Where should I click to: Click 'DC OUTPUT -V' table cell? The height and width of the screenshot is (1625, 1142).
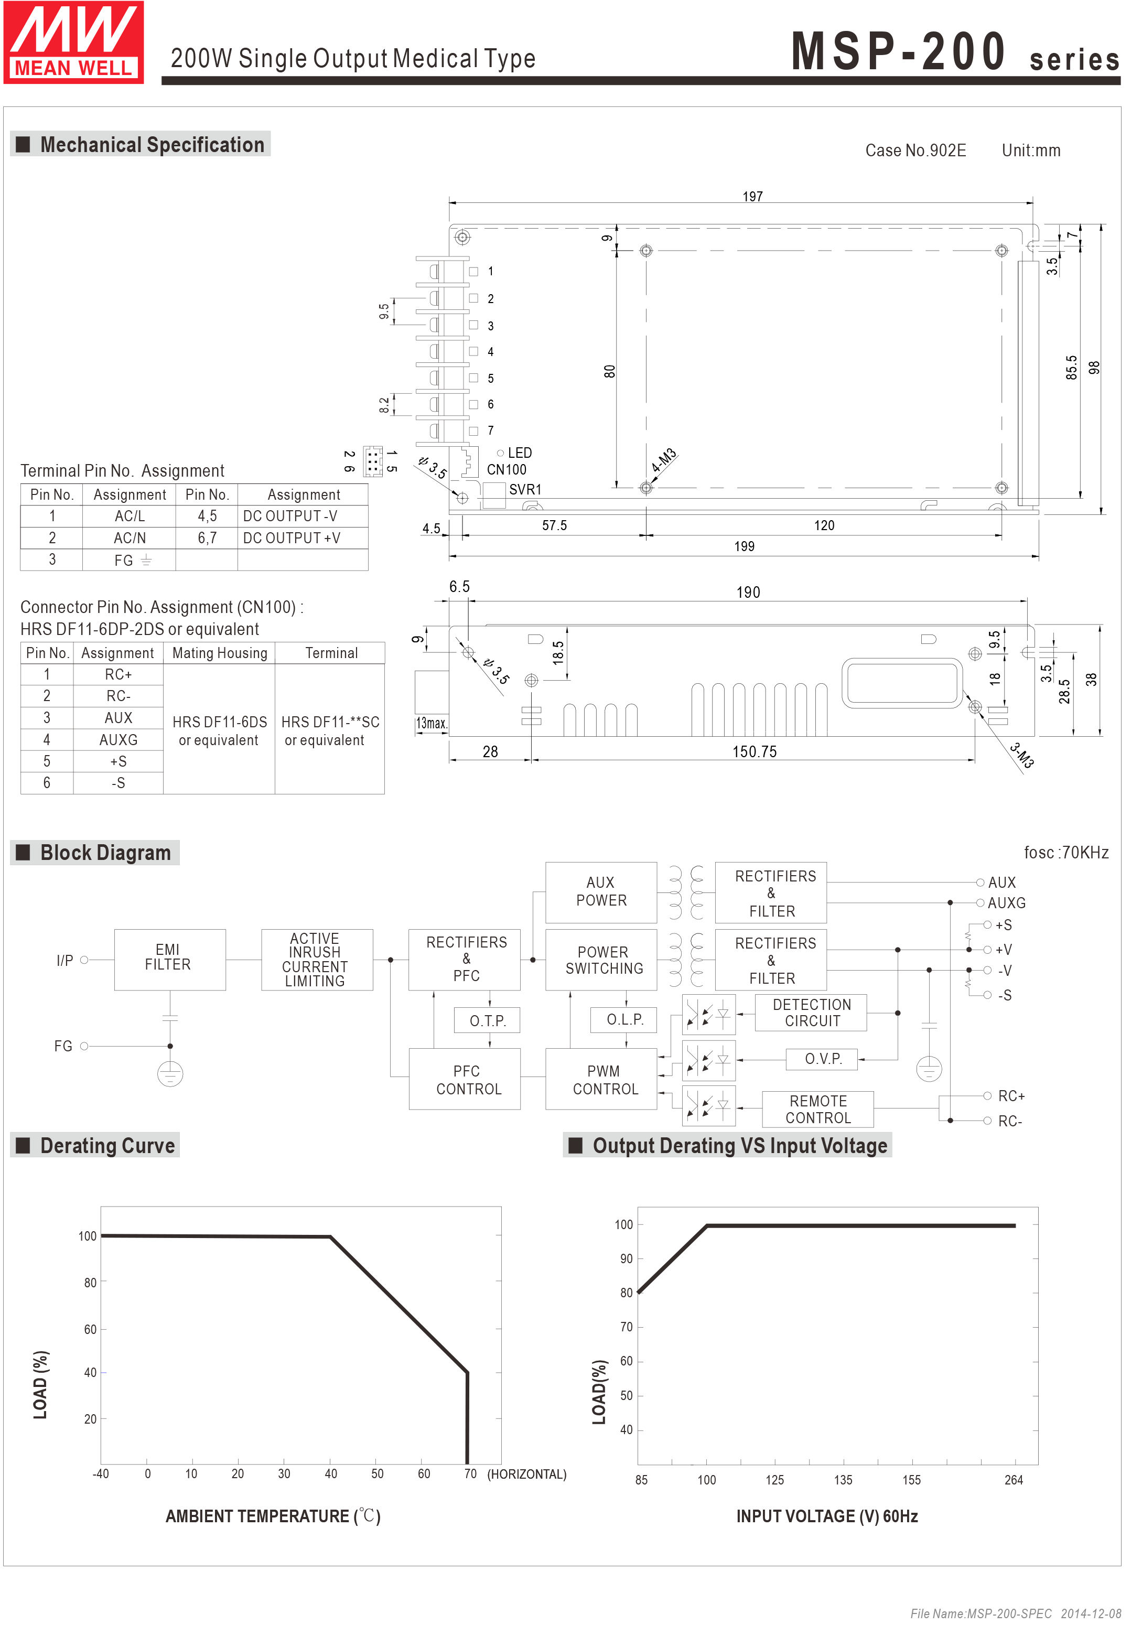tap(303, 516)
